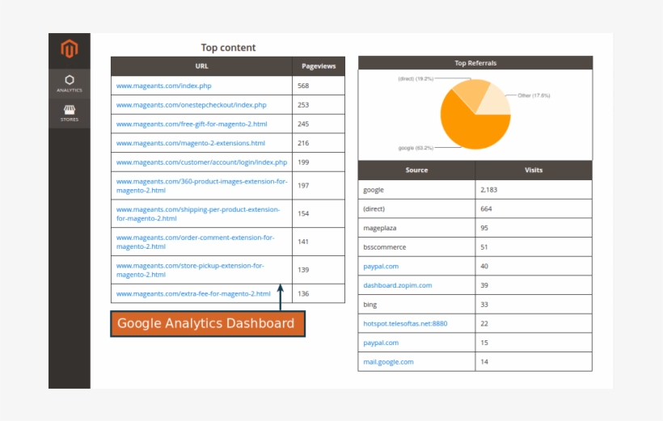The image size is (663, 421).
Task: Click the Other slice of the pie chart
Action: click(x=495, y=102)
